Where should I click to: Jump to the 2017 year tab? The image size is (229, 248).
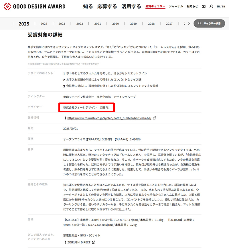169,24
